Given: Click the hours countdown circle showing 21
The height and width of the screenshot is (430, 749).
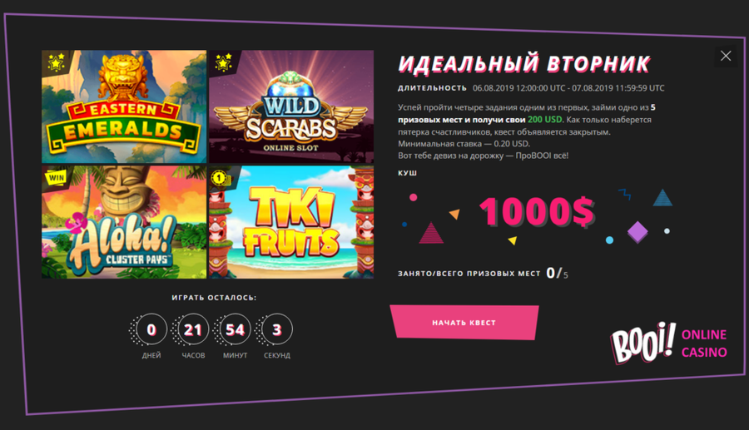Looking at the screenshot, I should (x=193, y=329).
